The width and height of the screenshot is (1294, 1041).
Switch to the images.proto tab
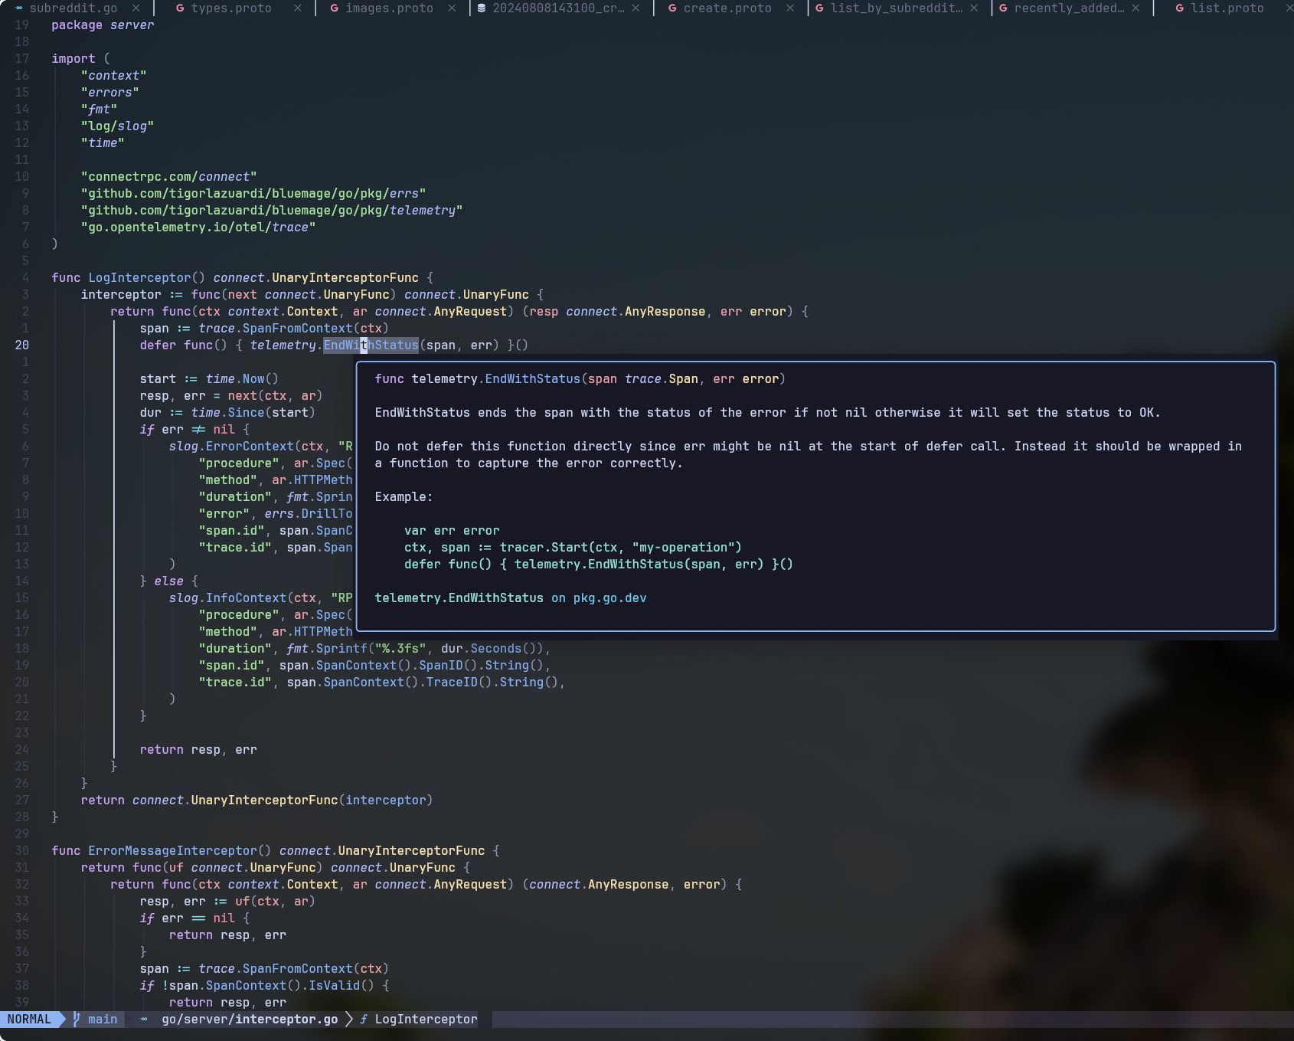(x=389, y=8)
